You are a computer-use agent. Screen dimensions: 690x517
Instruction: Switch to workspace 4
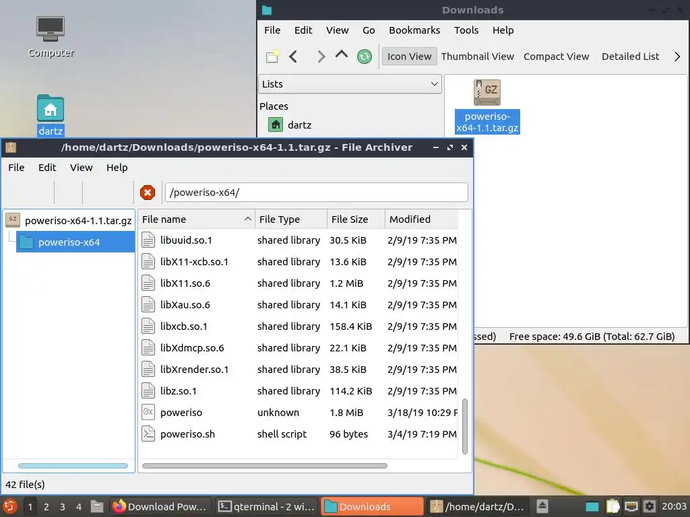click(x=79, y=507)
